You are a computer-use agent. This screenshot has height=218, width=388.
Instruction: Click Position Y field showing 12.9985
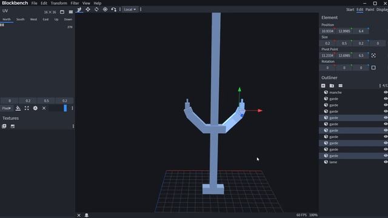344,31
